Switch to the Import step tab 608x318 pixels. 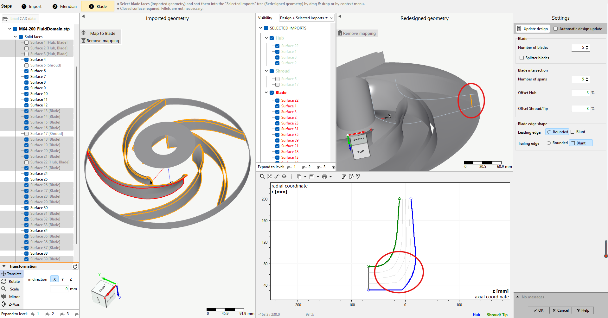(32, 6)
